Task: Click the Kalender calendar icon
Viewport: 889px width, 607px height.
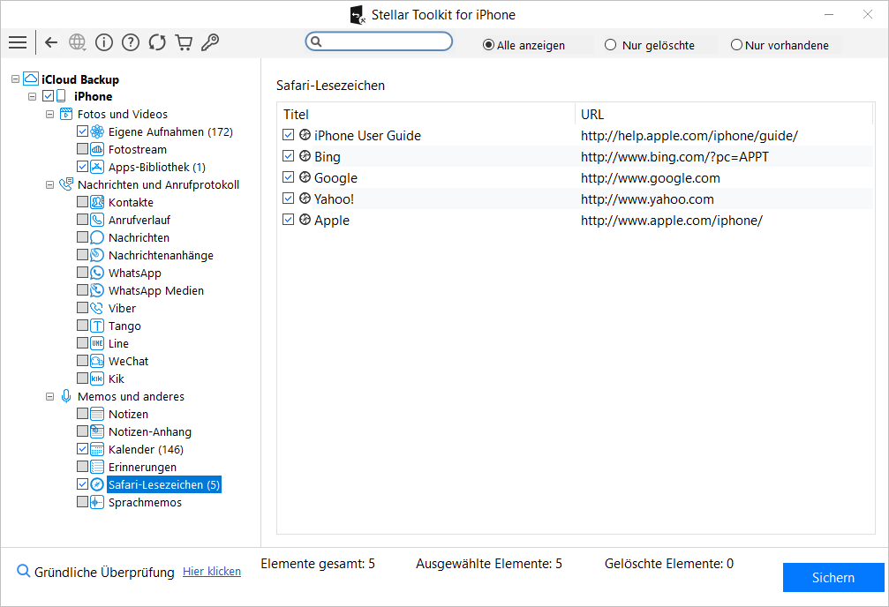Action: tap(97, 449)
